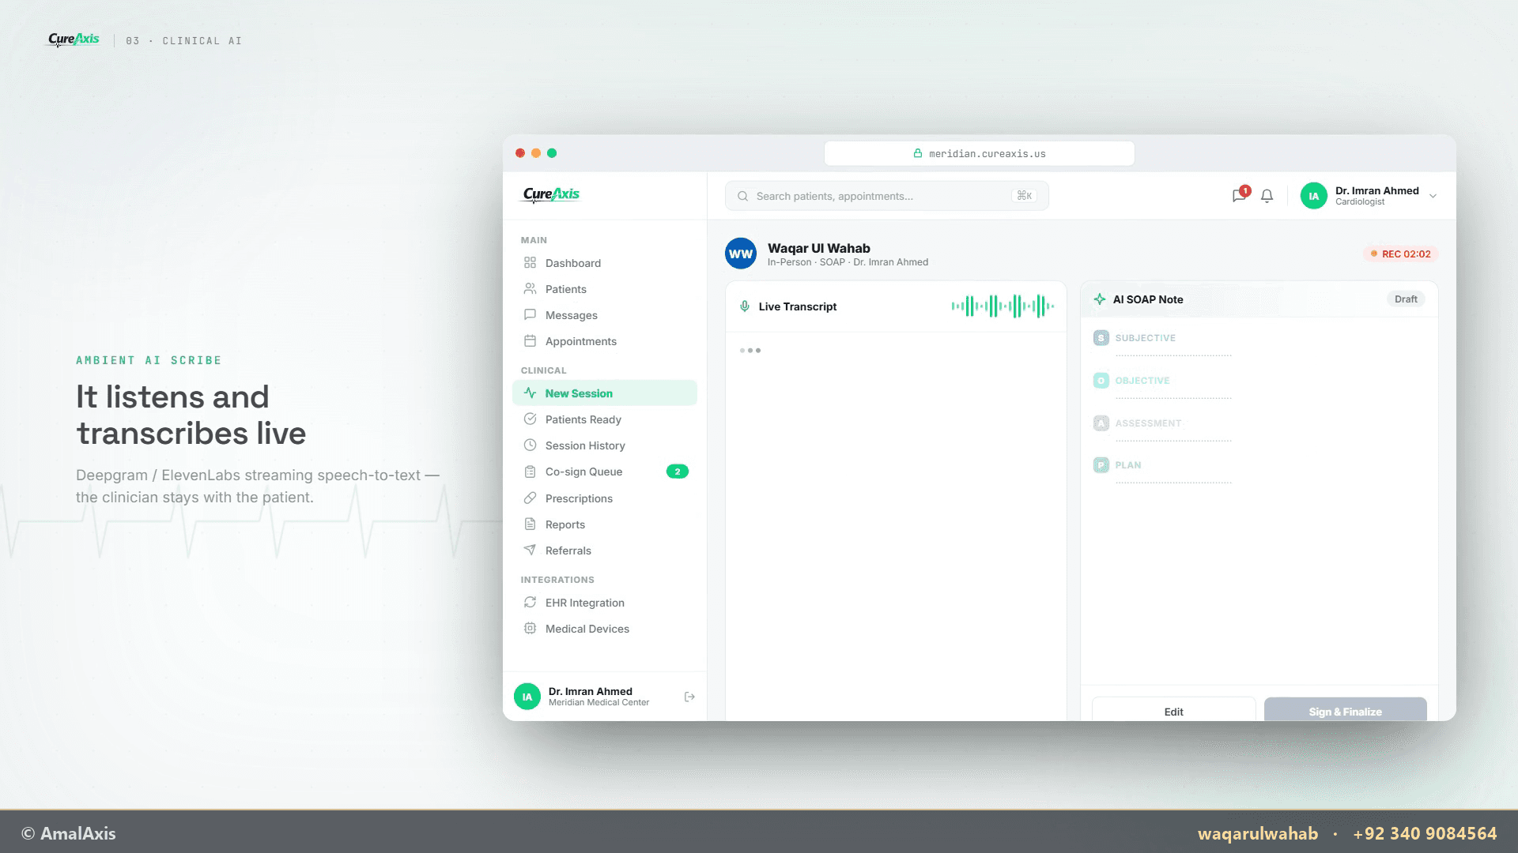Image resolution: width=1518 pixels, height=853 pixels.
Task: Open chat messages icon with red badge
Action: pyautogui.click(x=1240, y=195)
